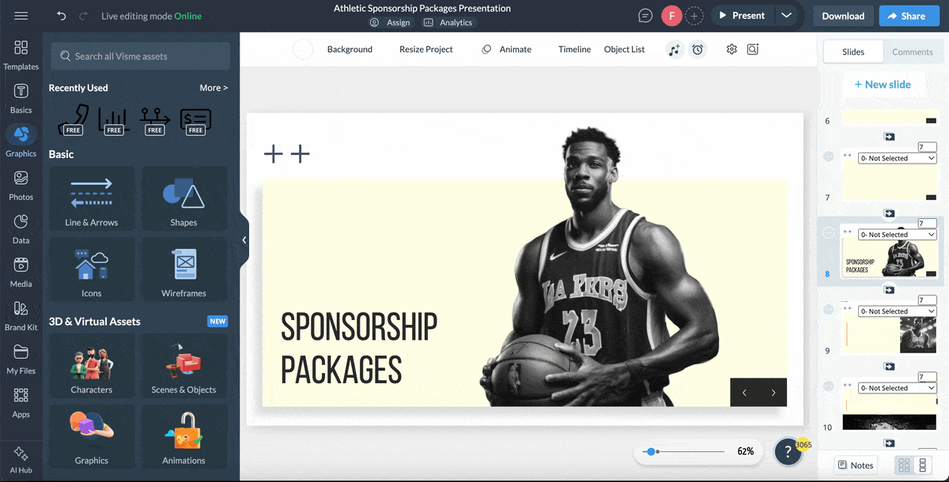This screenshot has width=949, height=482.
Task: Open slide 8's "Not Selected" dropdown
Action: (x=897, y=235)
